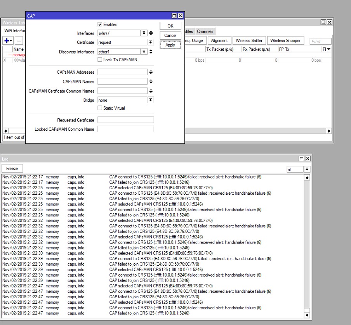Click the CAPsMAN Addresses add/remove stepper
This screenshot has height=325, width=351.
(151, 72)
